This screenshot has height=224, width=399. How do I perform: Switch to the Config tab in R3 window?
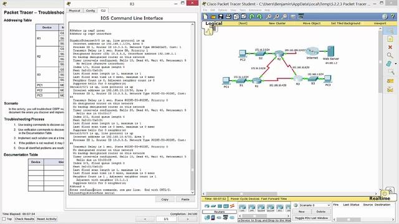point(90,11)
